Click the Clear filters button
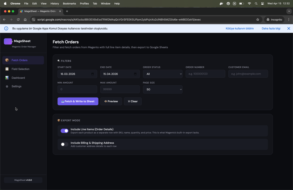 pyautogui.click(x=133, y=102)
